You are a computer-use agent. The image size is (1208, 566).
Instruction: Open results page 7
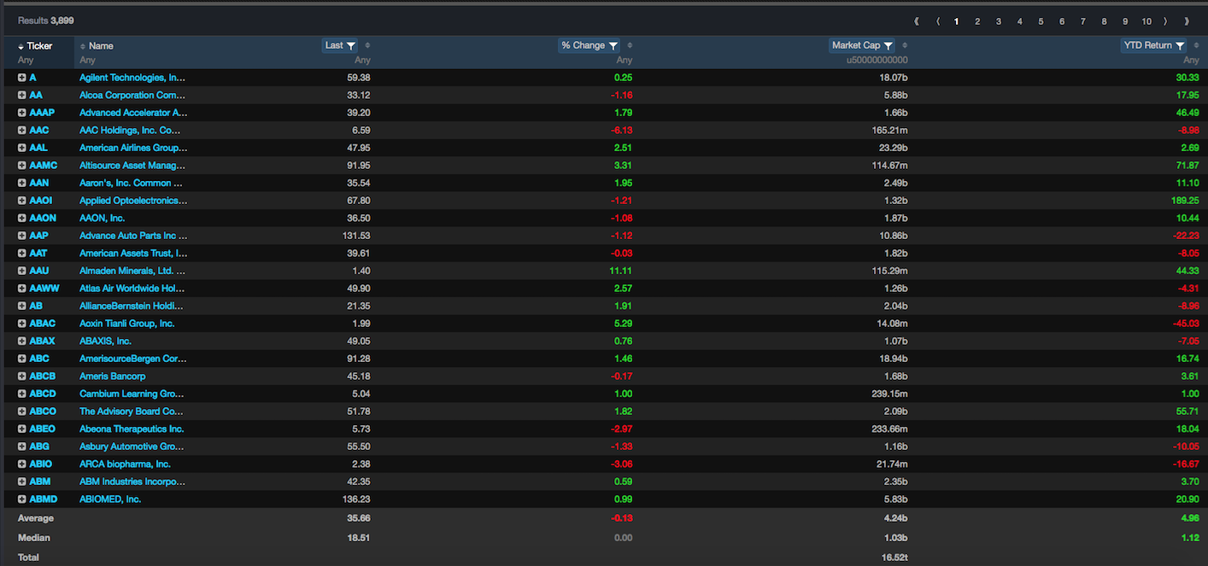tap(1083, 21)
